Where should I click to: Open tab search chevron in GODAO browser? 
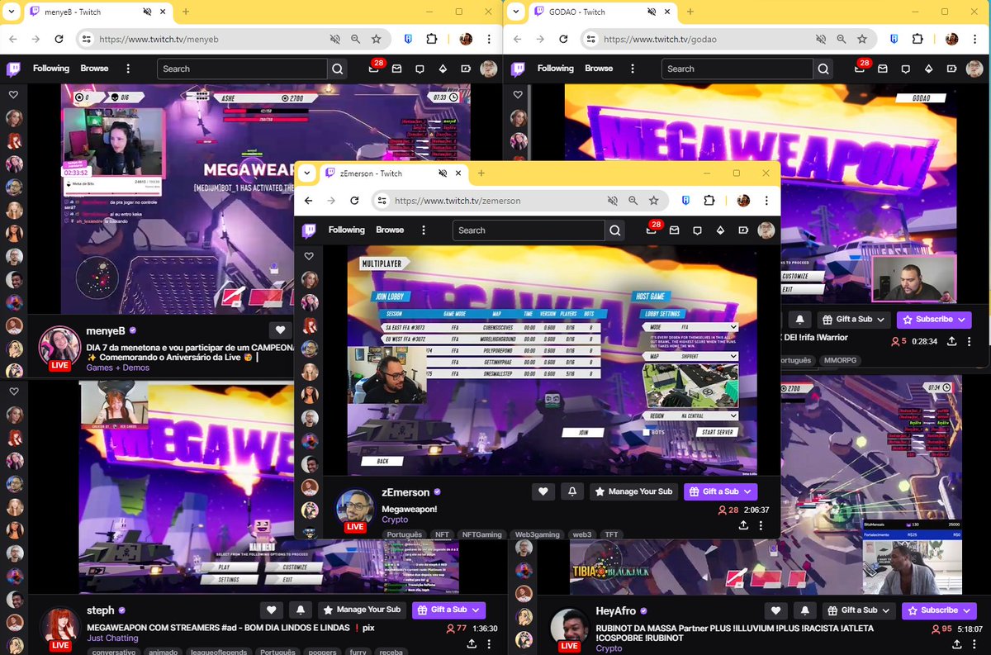point(516,12)
